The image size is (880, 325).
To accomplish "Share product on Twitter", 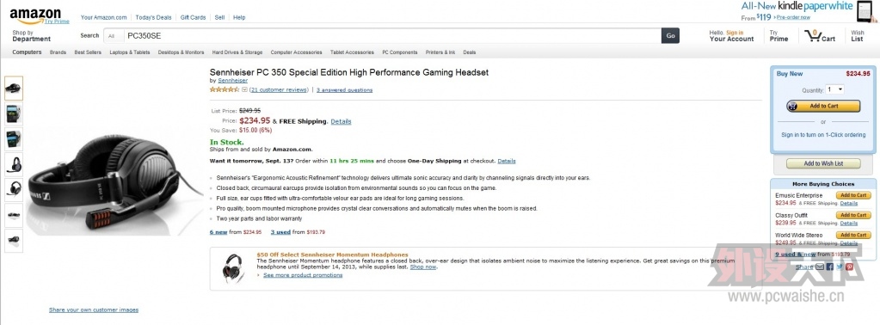I will (840, 267).
